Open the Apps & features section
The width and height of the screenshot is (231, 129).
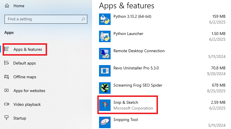tap(27, 49)
